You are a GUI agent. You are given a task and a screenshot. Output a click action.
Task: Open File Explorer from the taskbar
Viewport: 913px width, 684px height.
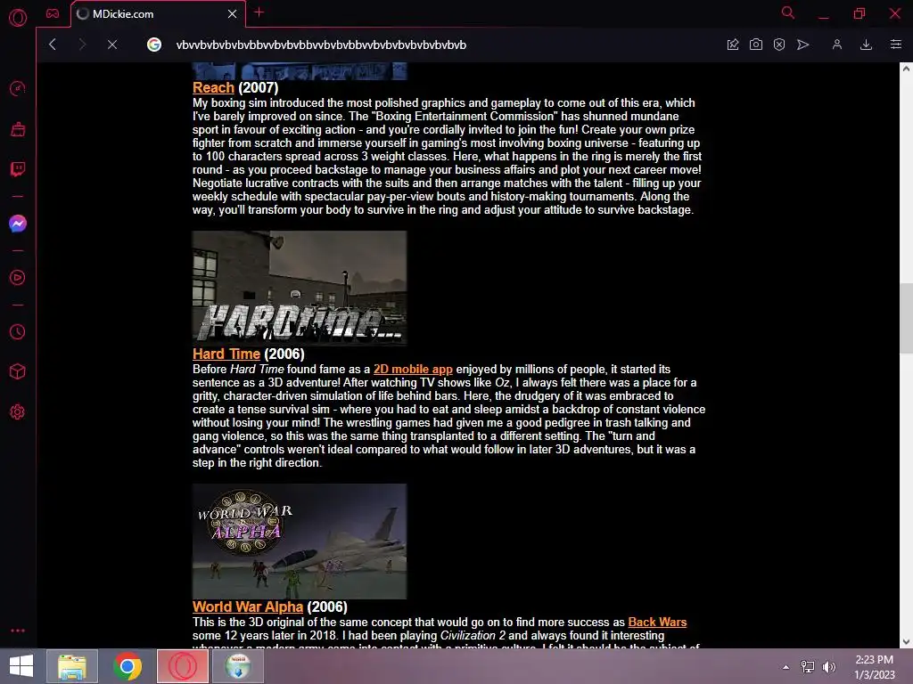[x=72, y=666]
